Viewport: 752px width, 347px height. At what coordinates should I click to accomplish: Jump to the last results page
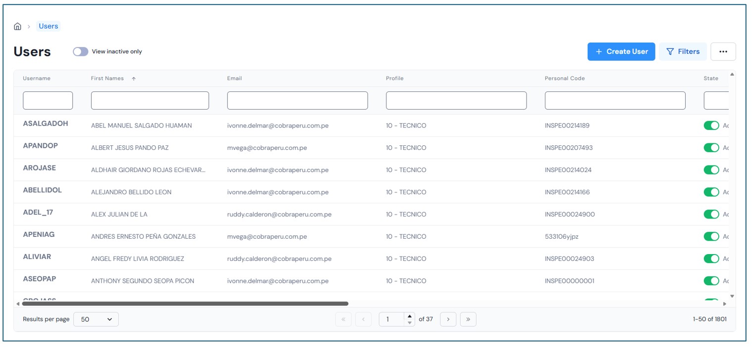coord(468,319)
